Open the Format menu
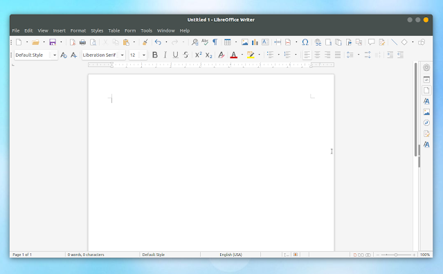This screenshot has height=274, width=443. (78, 30)
